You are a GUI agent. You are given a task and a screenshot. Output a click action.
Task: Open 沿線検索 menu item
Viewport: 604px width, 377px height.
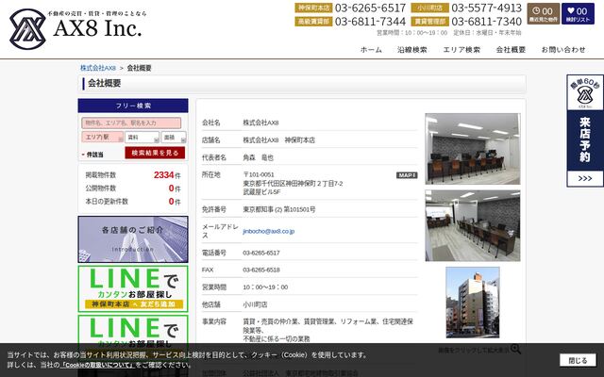tap(412, 50)
